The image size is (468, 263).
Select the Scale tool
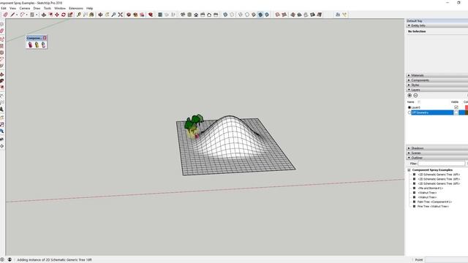[x=70, y=15]
